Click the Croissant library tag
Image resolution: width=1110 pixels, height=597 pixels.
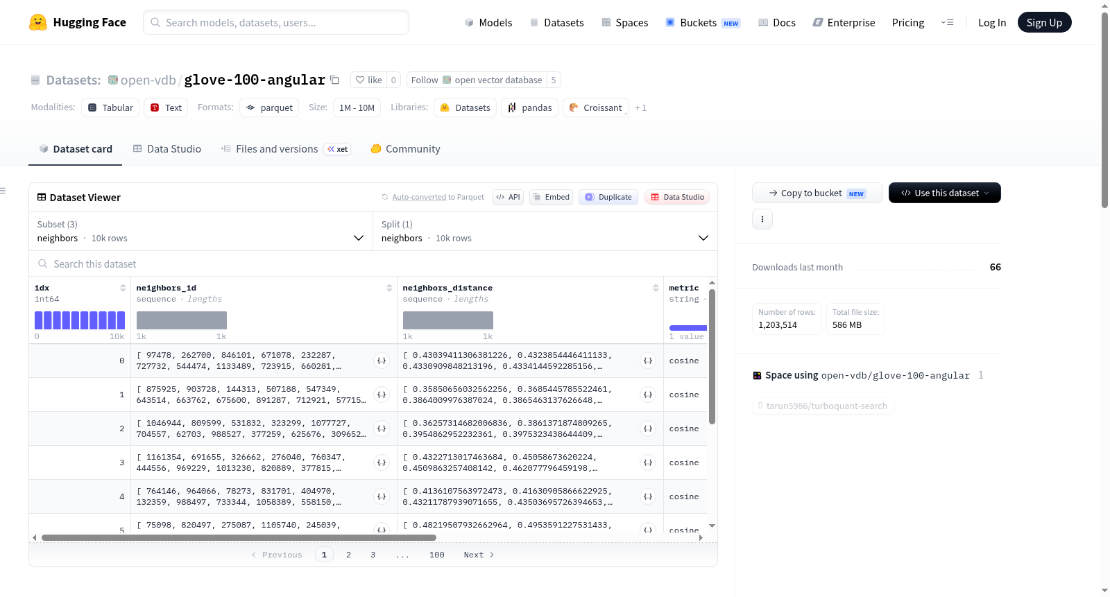click(596, 108)
